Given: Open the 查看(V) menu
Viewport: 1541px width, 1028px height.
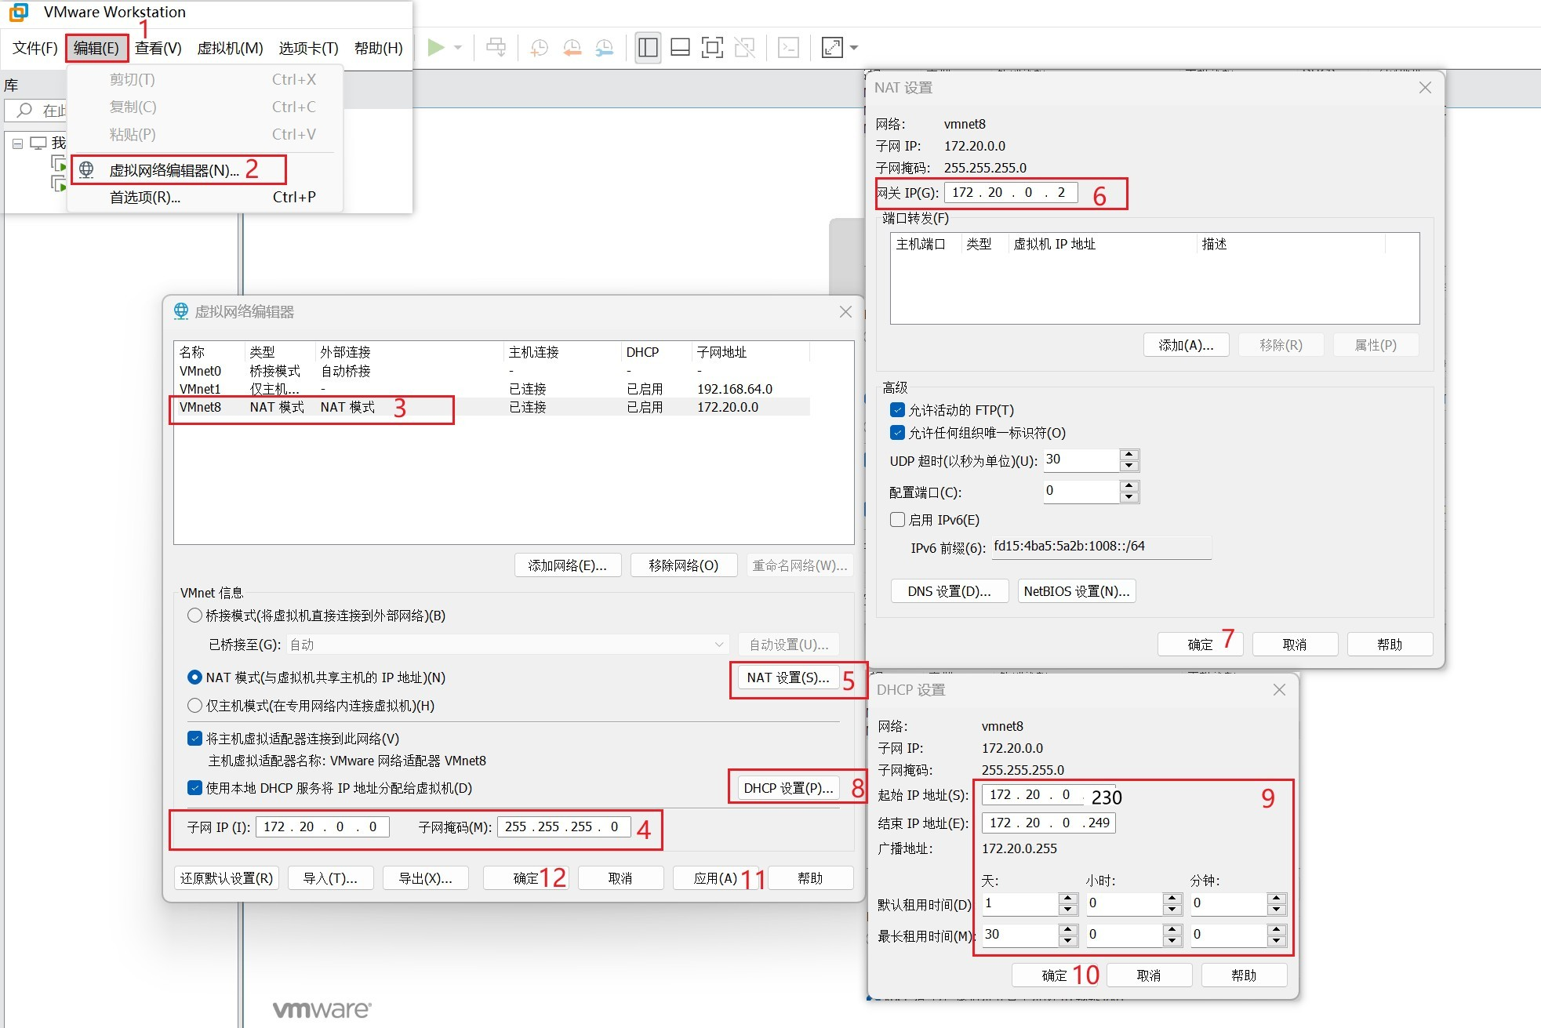Looking at the screenshot, I should tap(158, 49).
